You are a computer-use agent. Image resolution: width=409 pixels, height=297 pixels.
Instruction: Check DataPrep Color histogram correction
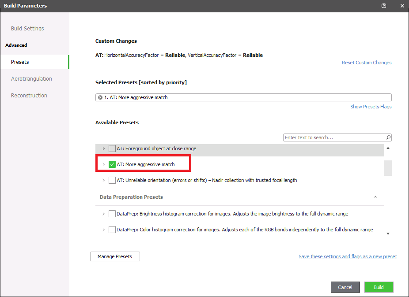click(x=112, y=230)
